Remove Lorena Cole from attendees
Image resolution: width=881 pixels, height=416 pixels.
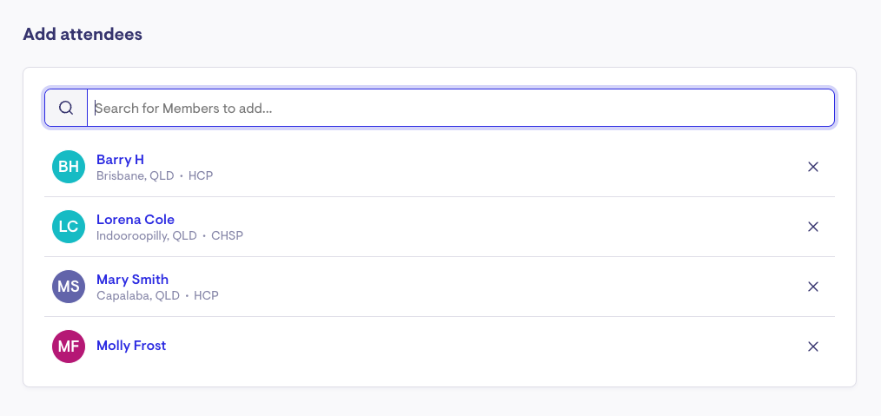(x=813, y=227)
